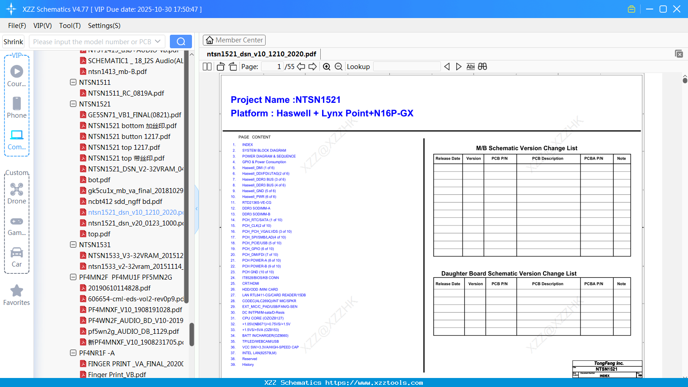688x387 pixels.
Task: Enable two-page view mode
Action: 206,66
